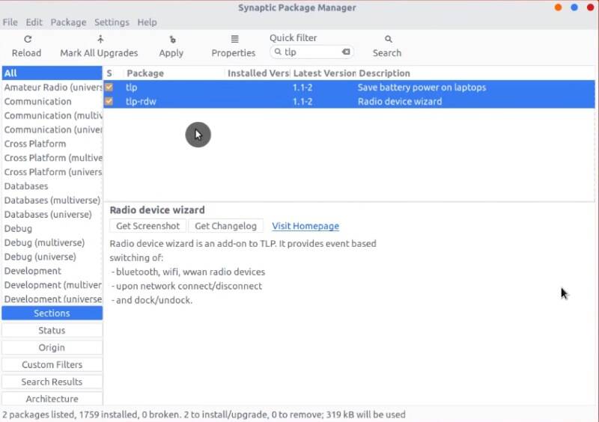Open the Package menu
This screenshot has width=599, height=422.
click(x=68, y=22)
